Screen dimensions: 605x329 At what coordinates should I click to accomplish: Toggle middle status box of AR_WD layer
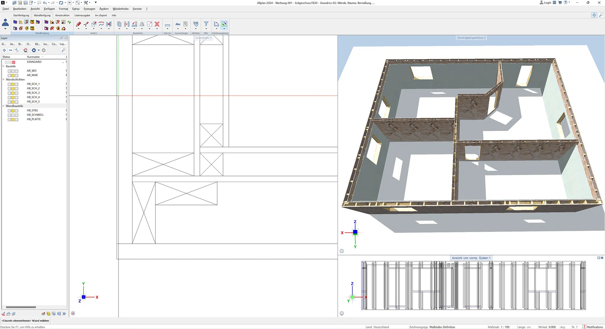(x=13, y=71)
